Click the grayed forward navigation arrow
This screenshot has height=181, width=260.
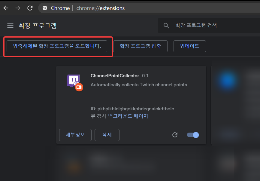18,8
